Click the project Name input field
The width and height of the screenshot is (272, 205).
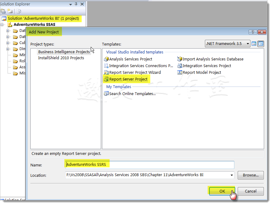(x=150, y=165)
